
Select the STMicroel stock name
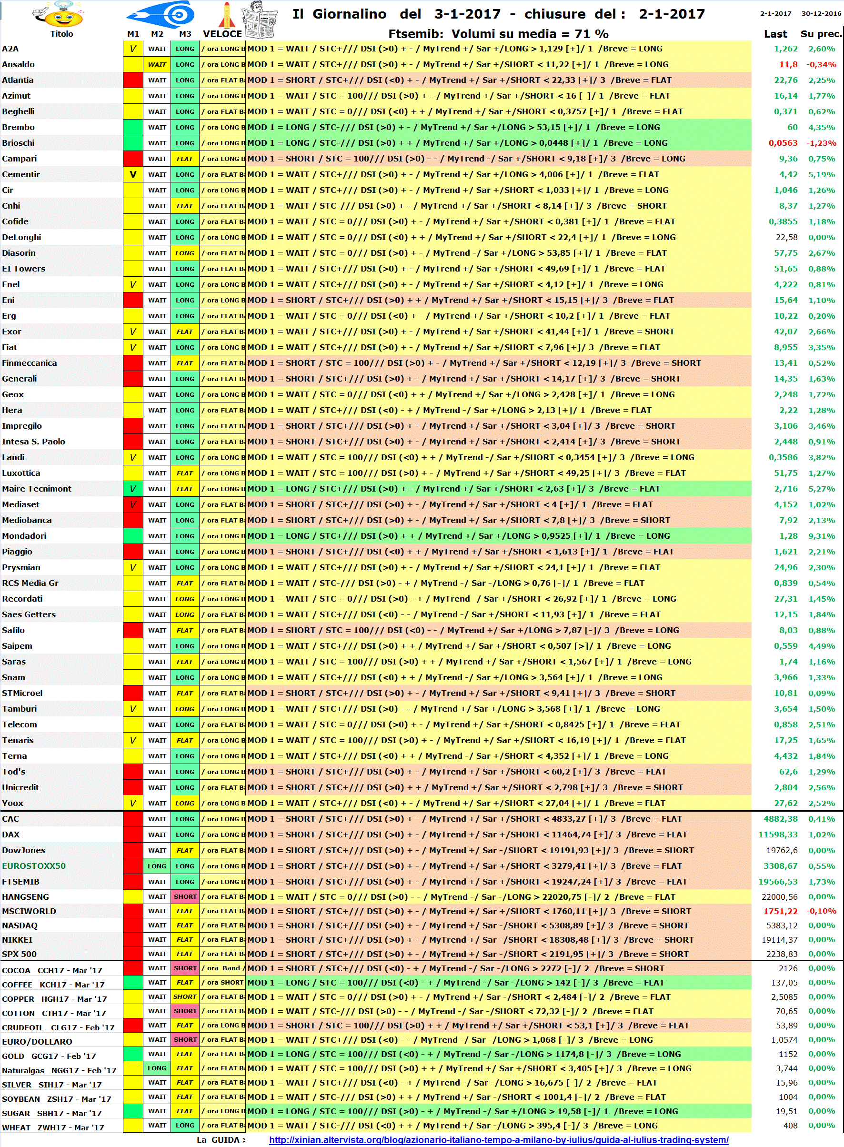22,693
